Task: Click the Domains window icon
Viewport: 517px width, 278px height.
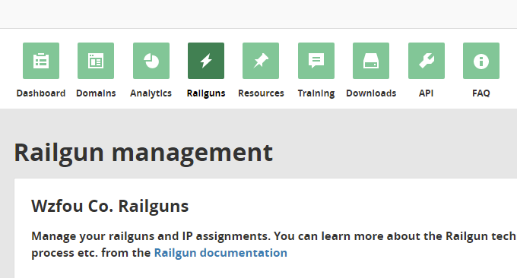Action: [x=96, y=61]
